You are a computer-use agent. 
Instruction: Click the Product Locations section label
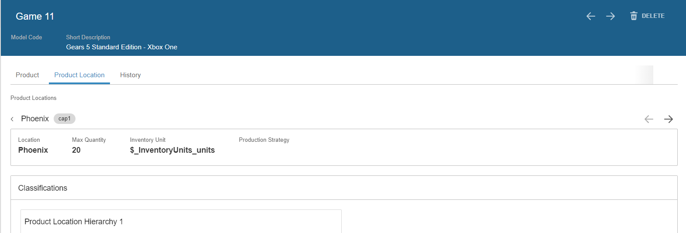[34, 98]
